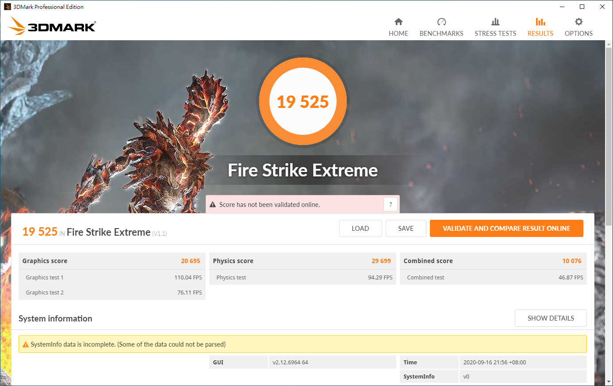Click the Graphics score label
Image resolution: width=613 pixels, height=386 pixels.
(45, 261)
